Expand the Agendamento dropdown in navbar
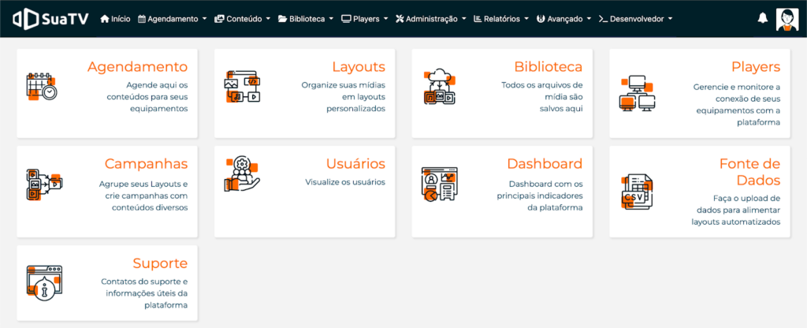807x328 pixels. coord(172,18)
